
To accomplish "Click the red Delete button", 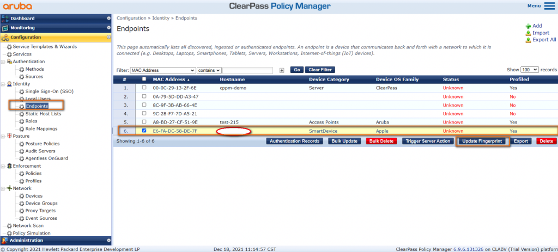I will click(x=546, y=141).
